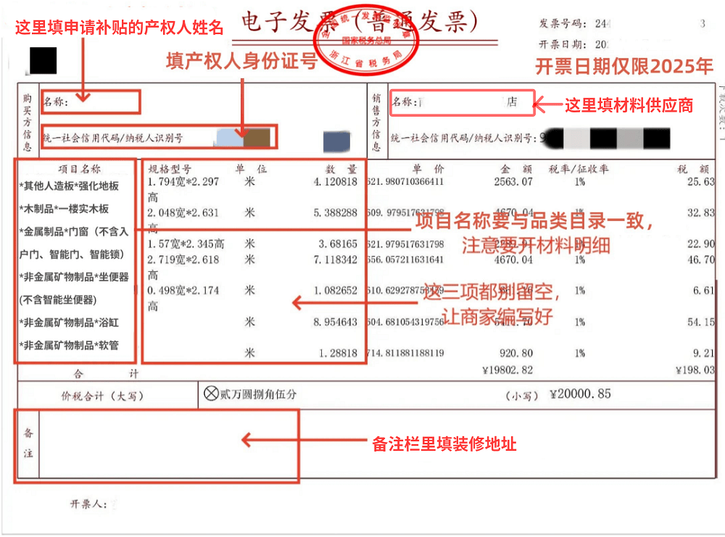Screen dimensions: 725x537
Task: Select the seller 名称 red-boxed field
Action: (x=463, y=103)
